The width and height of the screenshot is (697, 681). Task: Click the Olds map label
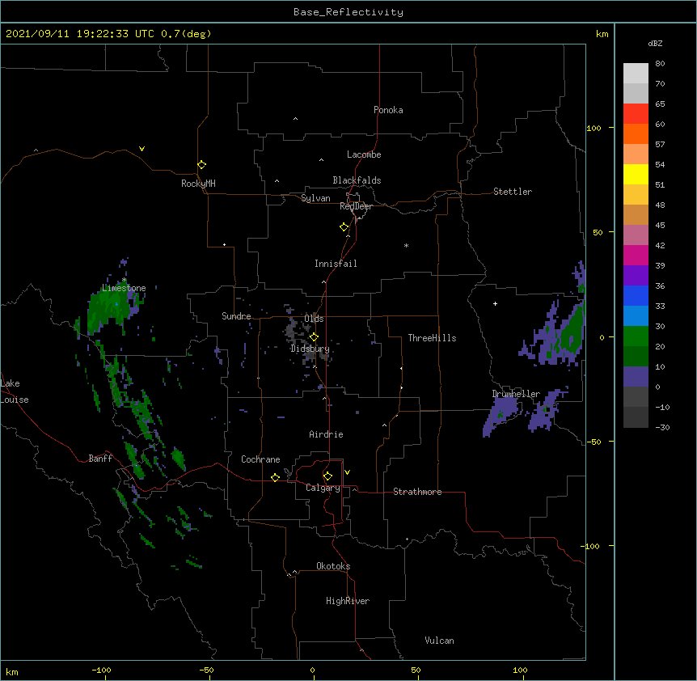(314, 319)
